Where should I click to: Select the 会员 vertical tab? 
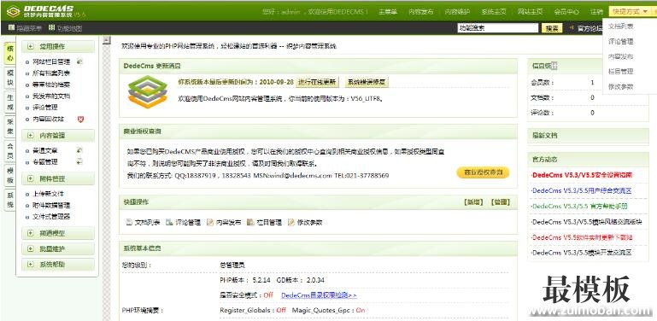click(10, 151)
